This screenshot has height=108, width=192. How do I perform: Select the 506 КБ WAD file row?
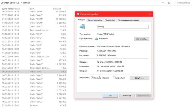click(33, 79)
